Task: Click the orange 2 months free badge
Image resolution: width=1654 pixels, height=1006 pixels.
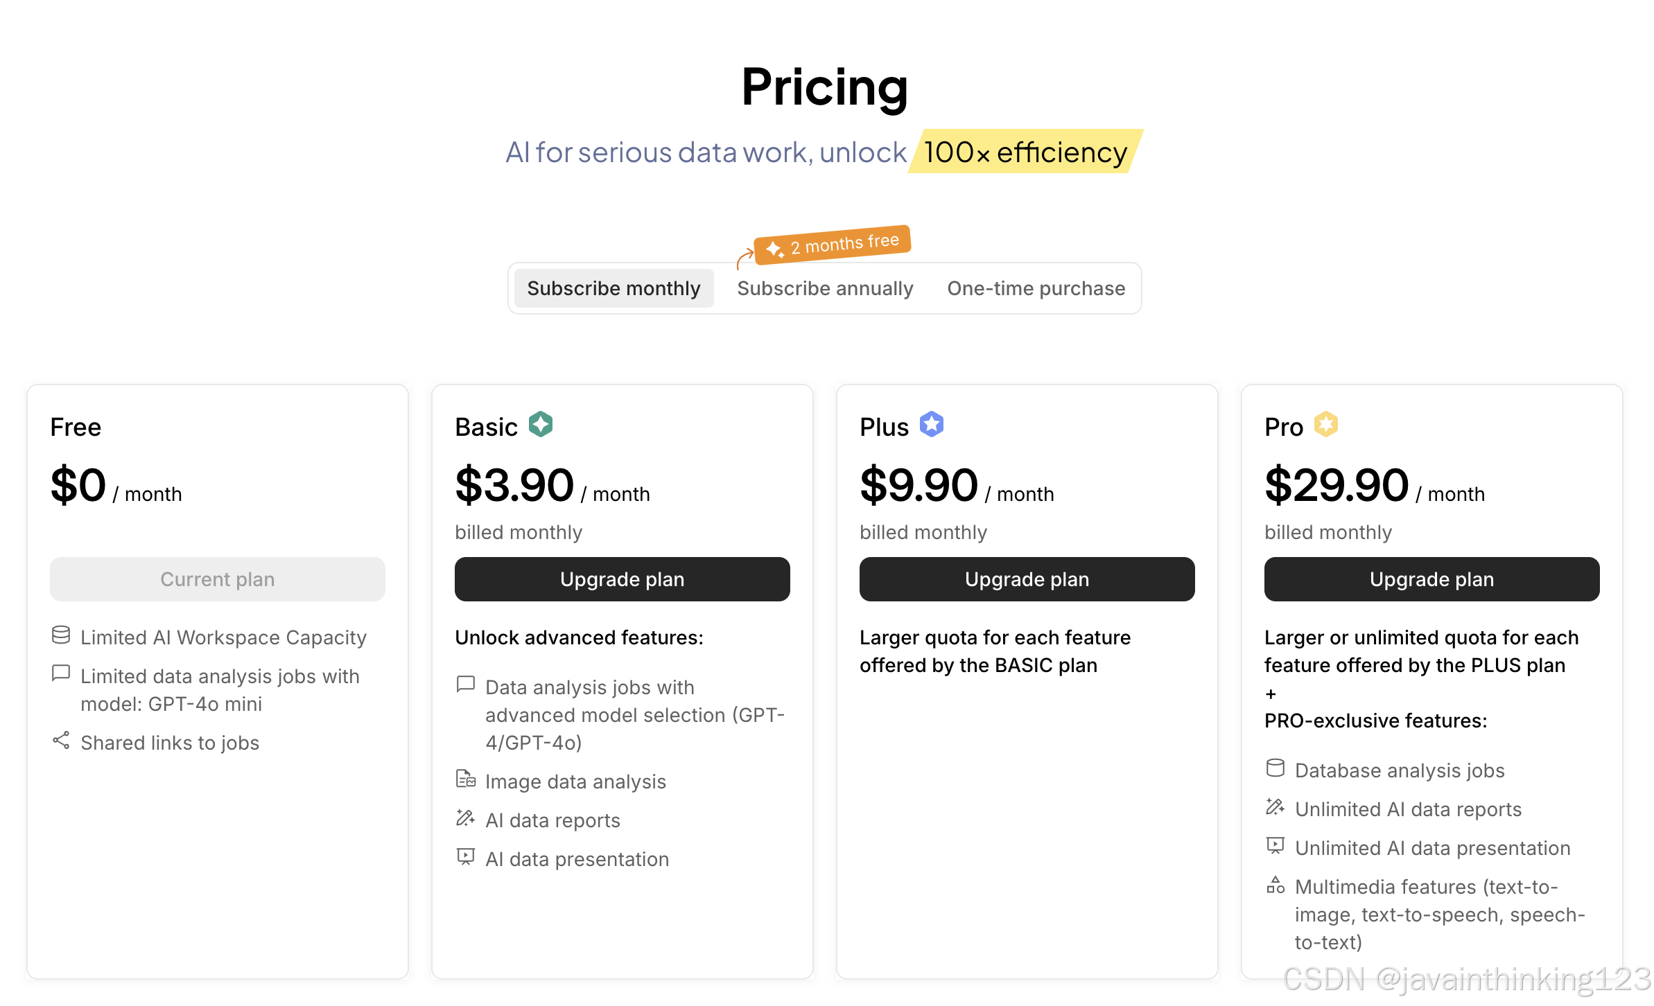Action: tap(833, 245)
